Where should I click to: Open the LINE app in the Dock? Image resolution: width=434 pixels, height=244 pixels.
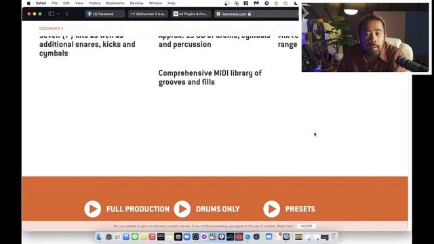(x=135, y=237)
